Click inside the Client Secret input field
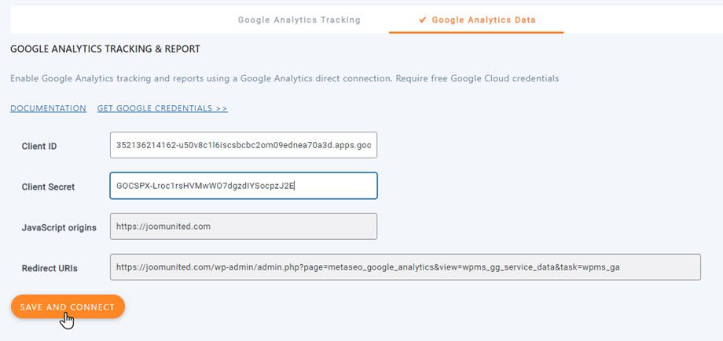 (x=244, y=186)
